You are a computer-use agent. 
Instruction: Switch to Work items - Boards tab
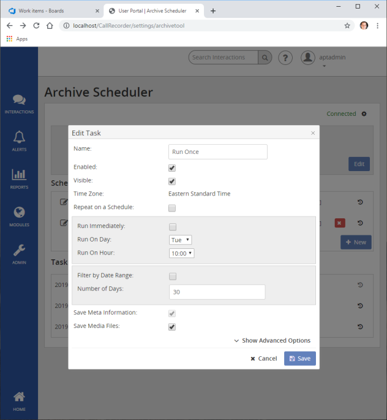pyautogui.click(x=51, y=10)
